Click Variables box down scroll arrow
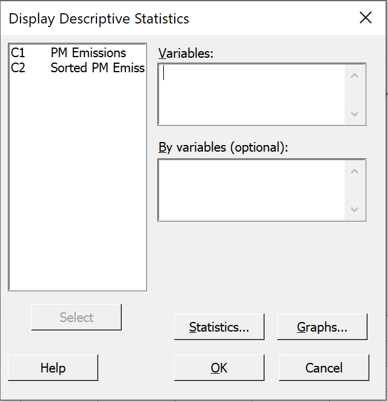 click(354, 114)
